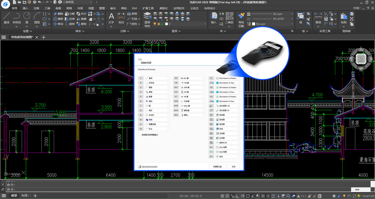
Task: Add a new drawing tab with plus
Action: click(x=43, y=37)
